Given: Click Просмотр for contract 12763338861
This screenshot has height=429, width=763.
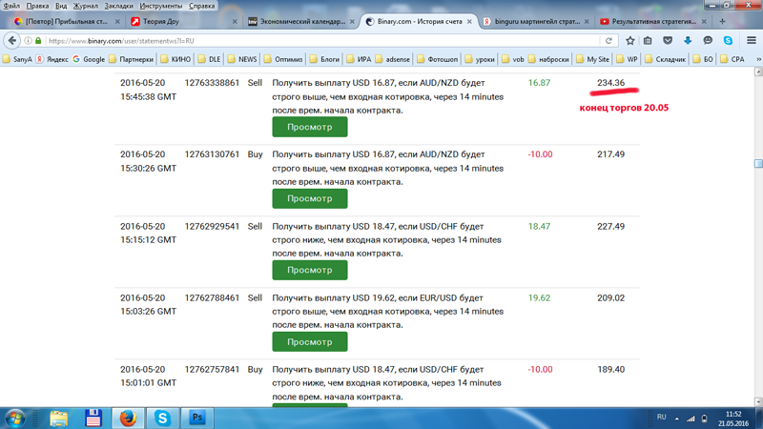Looking at the screenshot, I should (x=309, y=127).
